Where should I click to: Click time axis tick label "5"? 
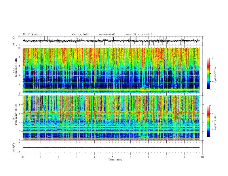point(113,157)
